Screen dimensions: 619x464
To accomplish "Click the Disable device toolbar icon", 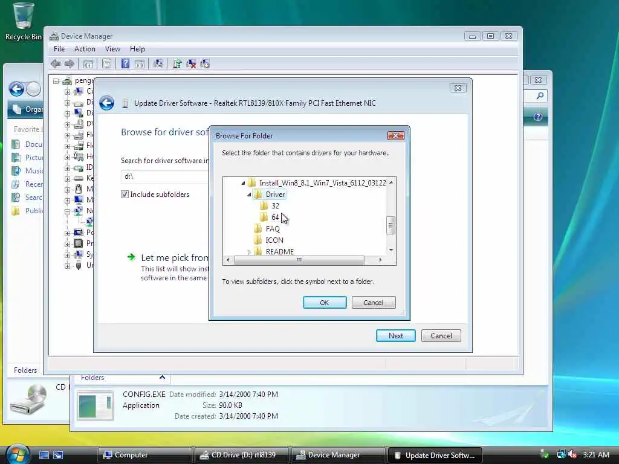I will pyautogui.click(x=205, y=63).
